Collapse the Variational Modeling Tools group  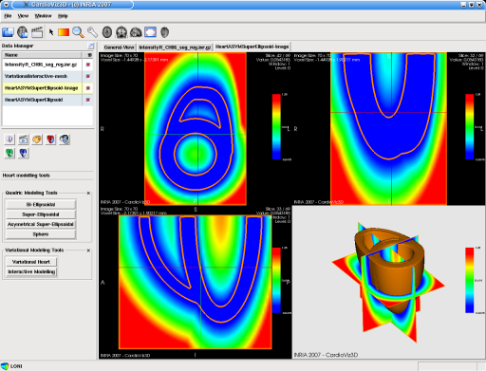(88, 250)
